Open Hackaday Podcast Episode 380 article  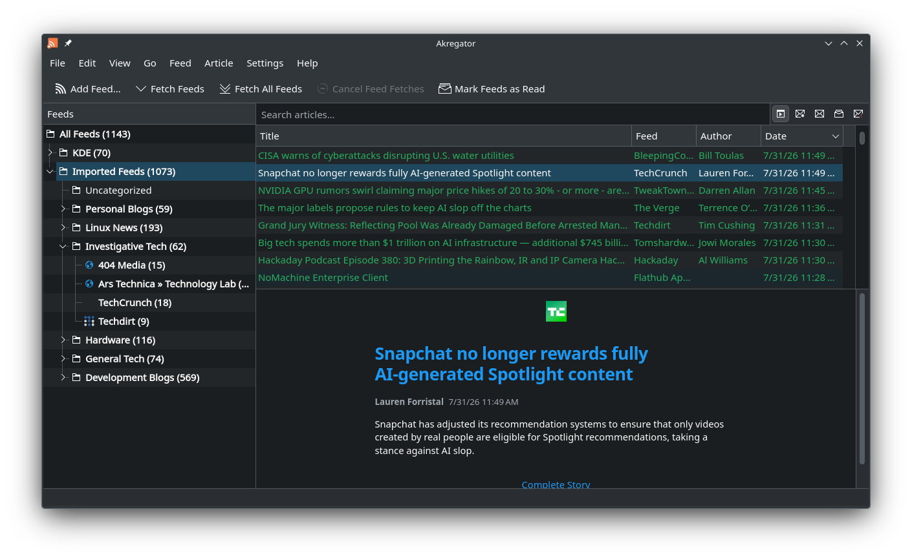pyautogui.click(x=550, y=260)
